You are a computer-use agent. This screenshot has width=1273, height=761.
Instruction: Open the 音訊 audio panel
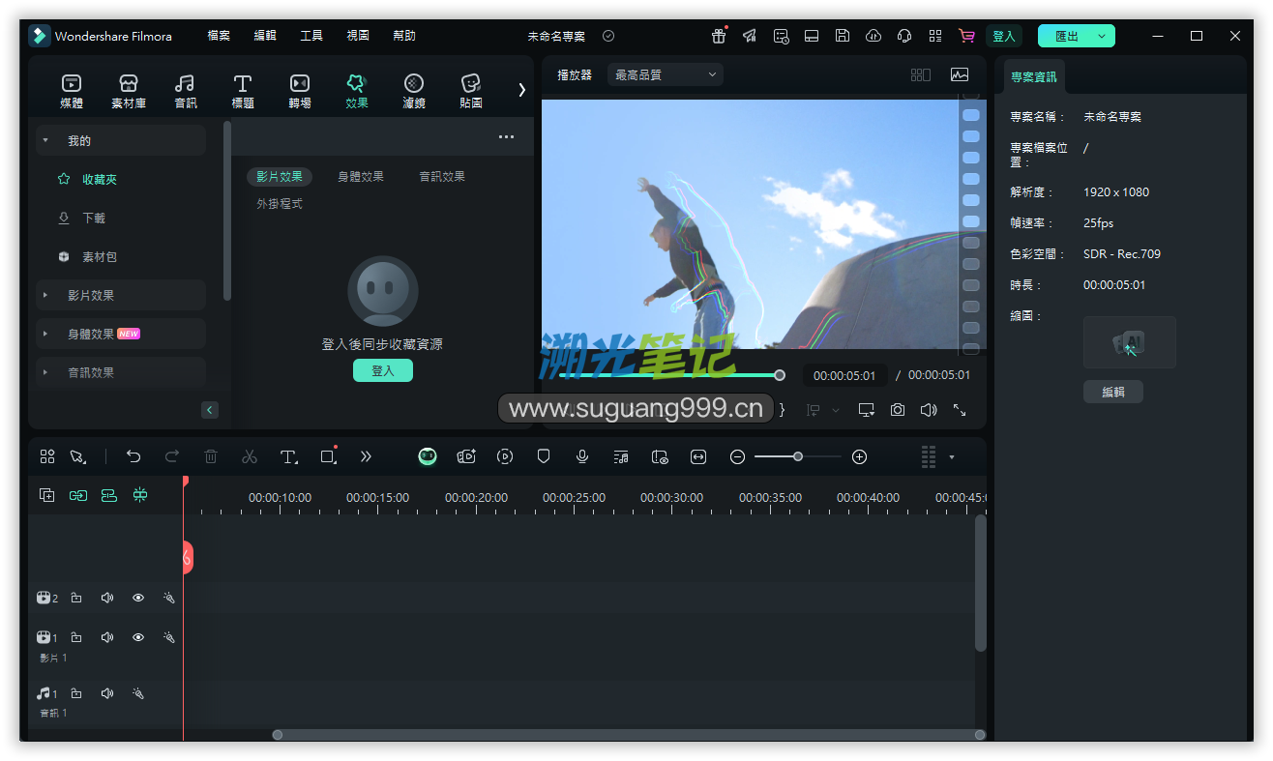point(185,91)
